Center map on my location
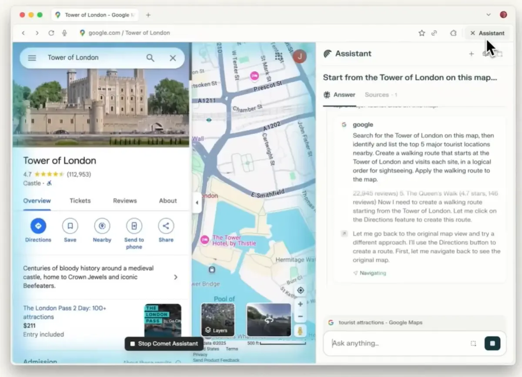 (x=300, y=290)
